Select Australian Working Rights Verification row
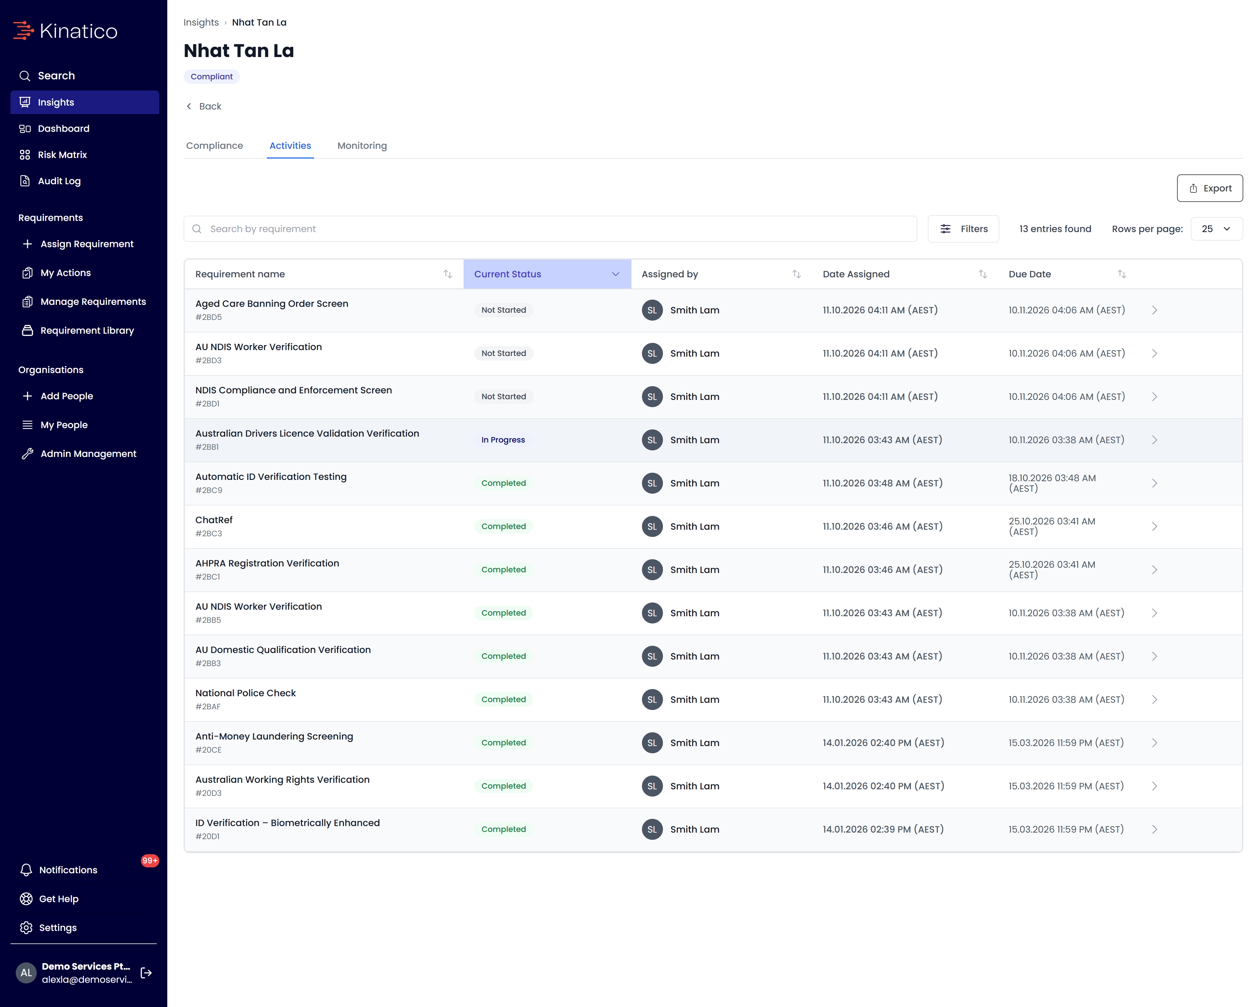Screen dimensions: 1259x1007 713,786
